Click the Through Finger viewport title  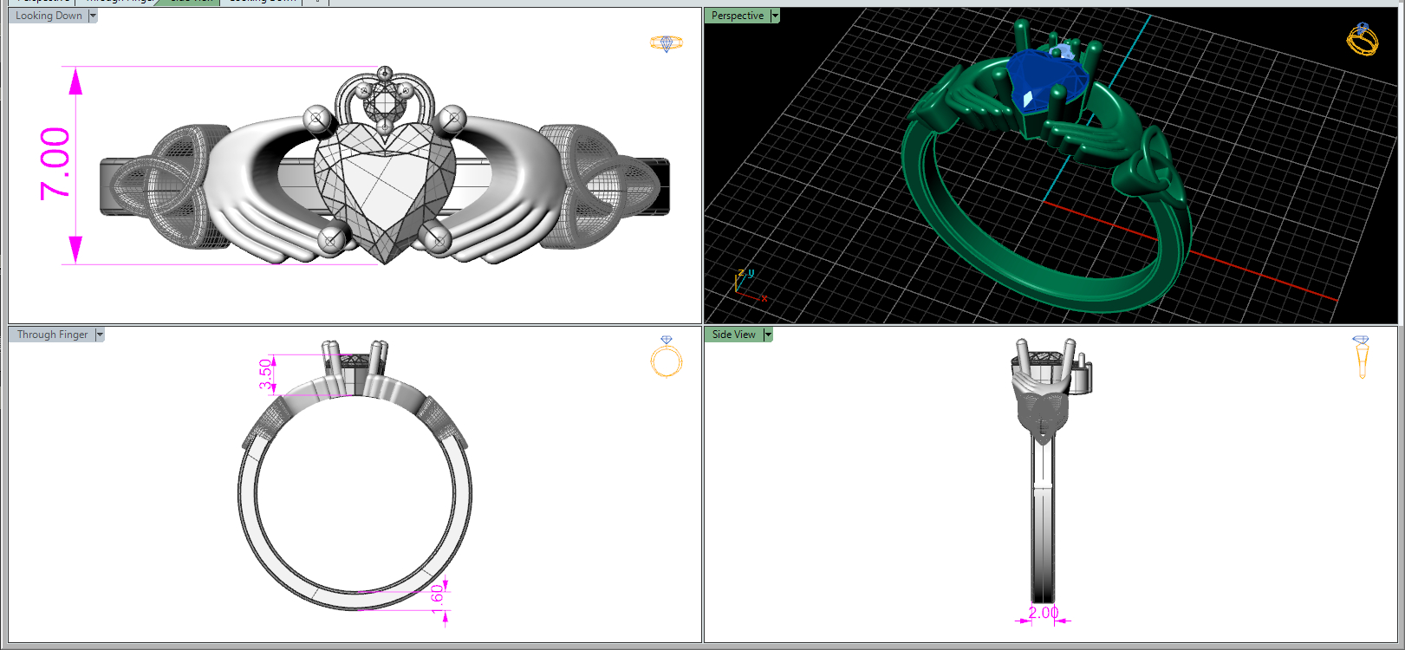(52, 335)
